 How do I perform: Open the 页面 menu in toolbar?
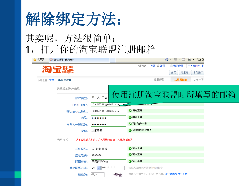click(200, 60)
